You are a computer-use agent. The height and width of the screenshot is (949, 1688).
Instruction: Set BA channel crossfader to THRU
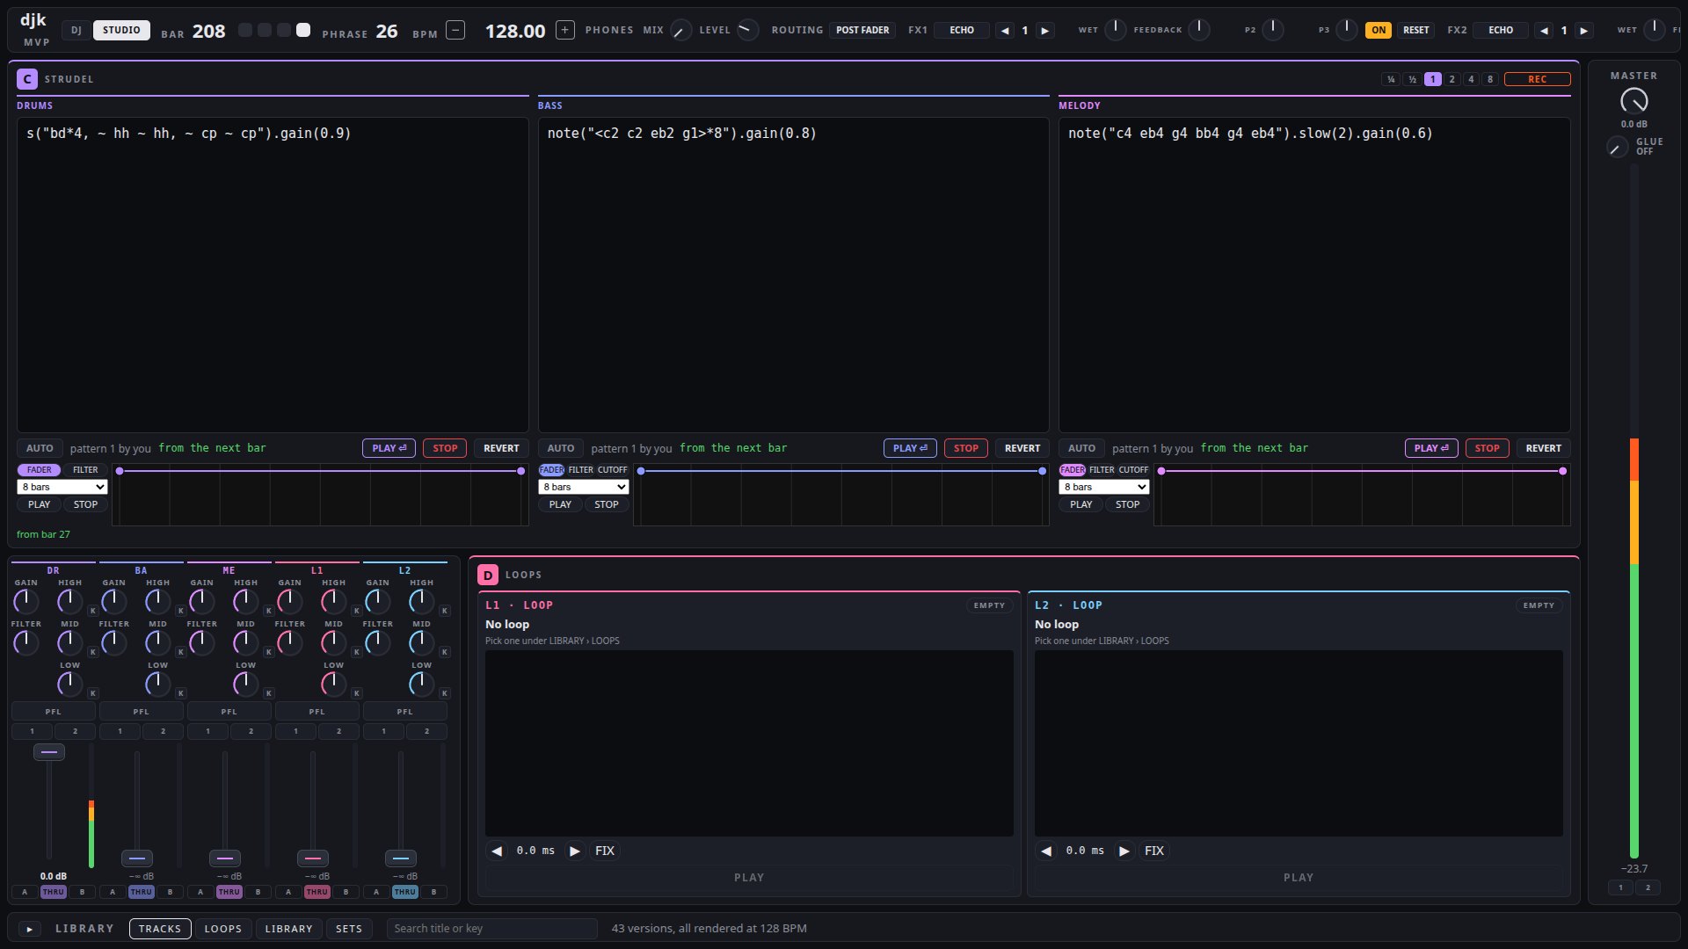141,892
